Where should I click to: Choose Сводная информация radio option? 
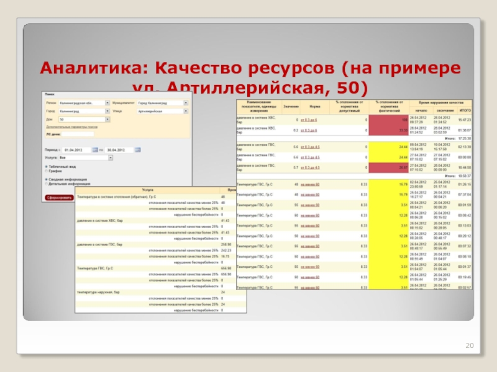pyautogui.click(x=46, y=179)
